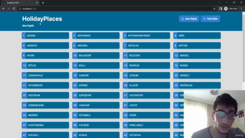The image size is (245, 138).
Task: Open the BURSA card
Action: (x=197, y=66)
